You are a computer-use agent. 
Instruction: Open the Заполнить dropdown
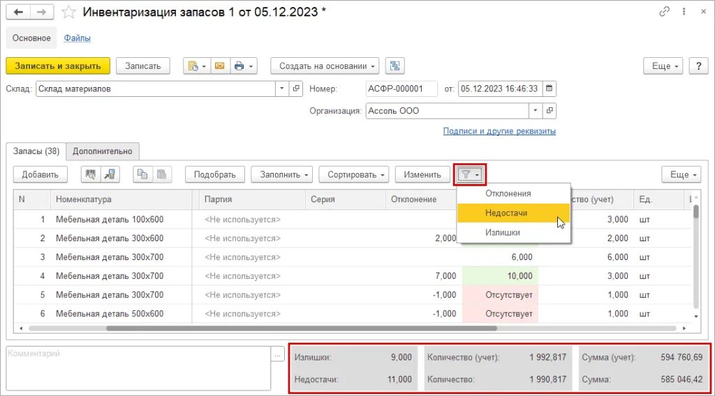(282, 174)
